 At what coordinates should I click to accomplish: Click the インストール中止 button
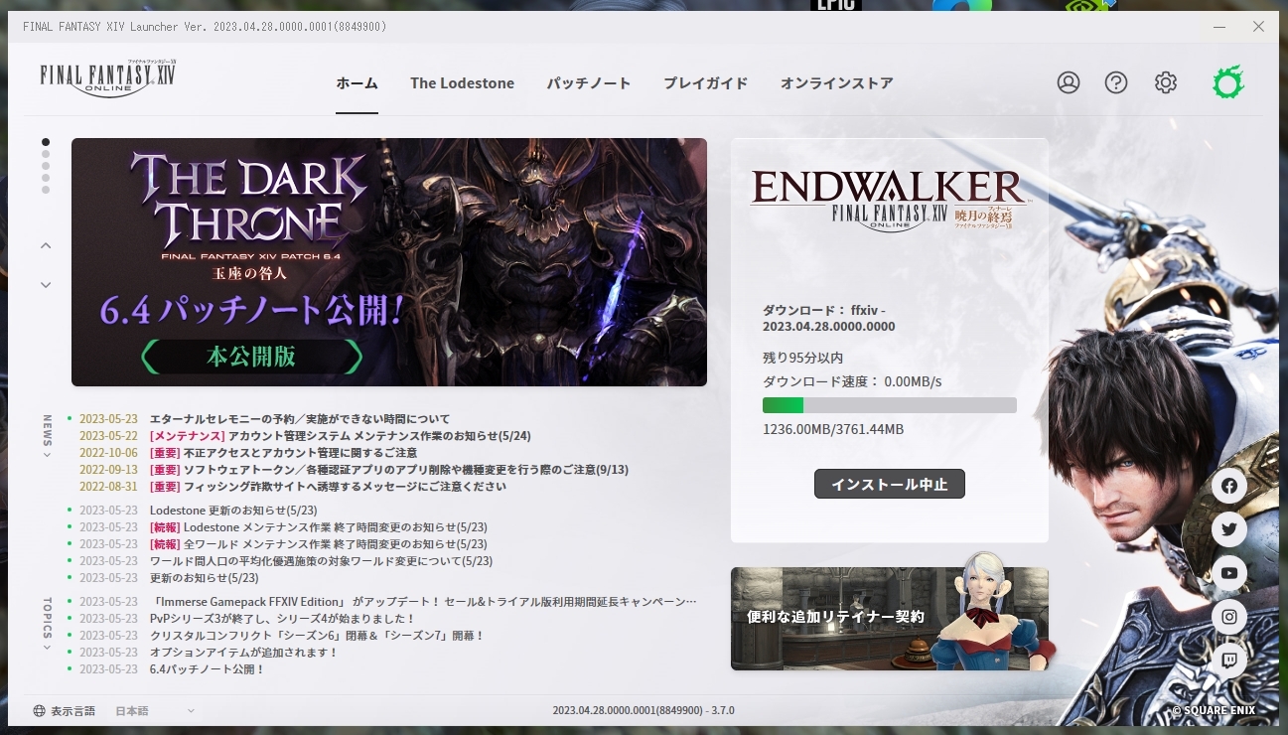pos(890,485)
